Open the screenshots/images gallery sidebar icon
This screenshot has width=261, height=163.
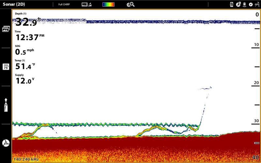6,29
